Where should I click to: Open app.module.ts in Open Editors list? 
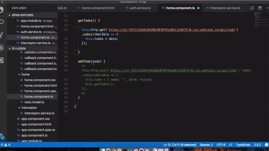32,21
